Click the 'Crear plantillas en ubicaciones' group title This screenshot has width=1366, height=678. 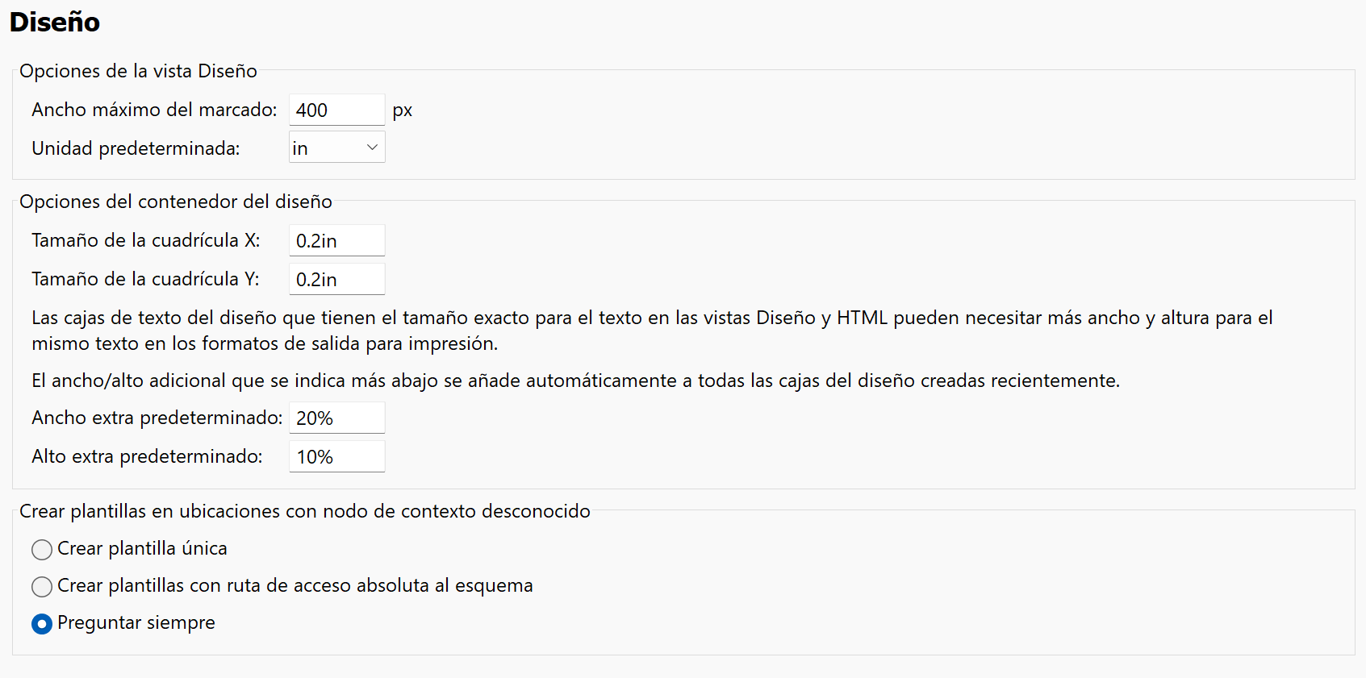tap(305, 511)
